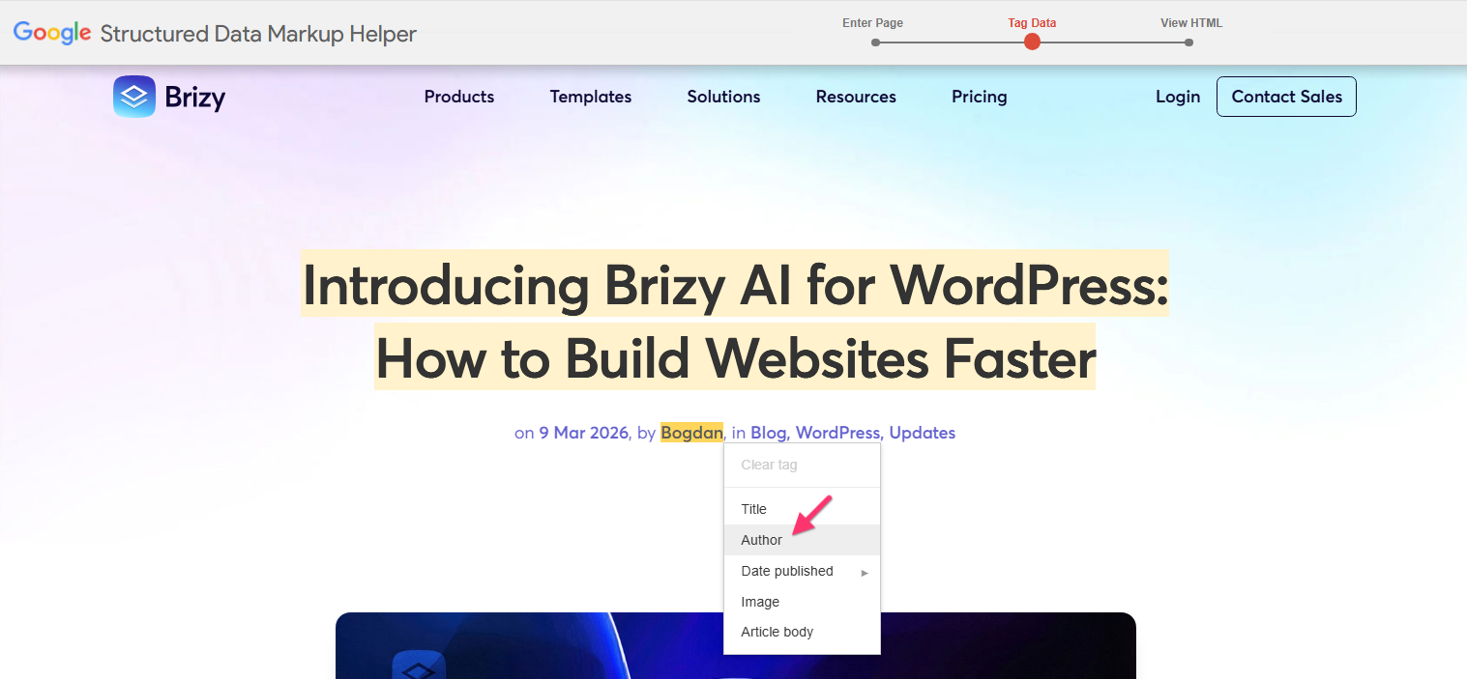This screenshot has width=1467, height=679.
Task: Click the Structured Data Markup Helper title
Action: [258, 34]
